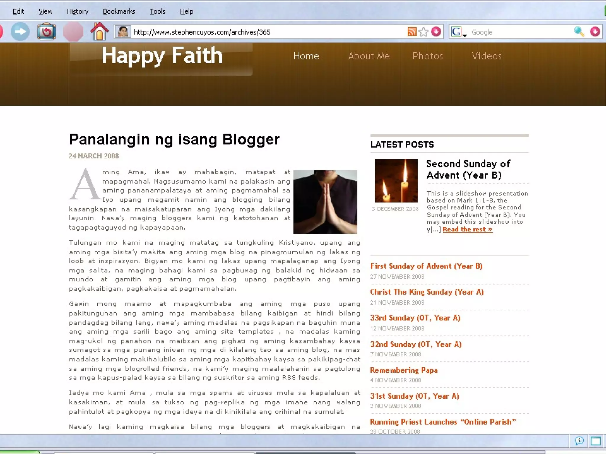Click the blue forward arrow button
The height and width of the screenshot is (454, 606).
click(x=20, y=31)
